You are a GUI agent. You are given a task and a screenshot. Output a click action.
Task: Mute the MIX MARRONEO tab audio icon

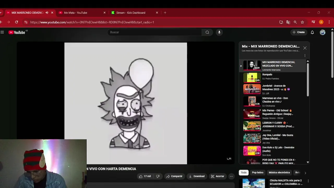[47, 13]
